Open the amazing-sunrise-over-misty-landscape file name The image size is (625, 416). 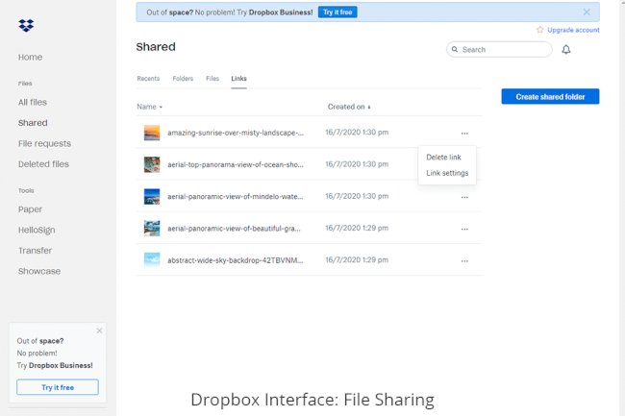[236, 133]
